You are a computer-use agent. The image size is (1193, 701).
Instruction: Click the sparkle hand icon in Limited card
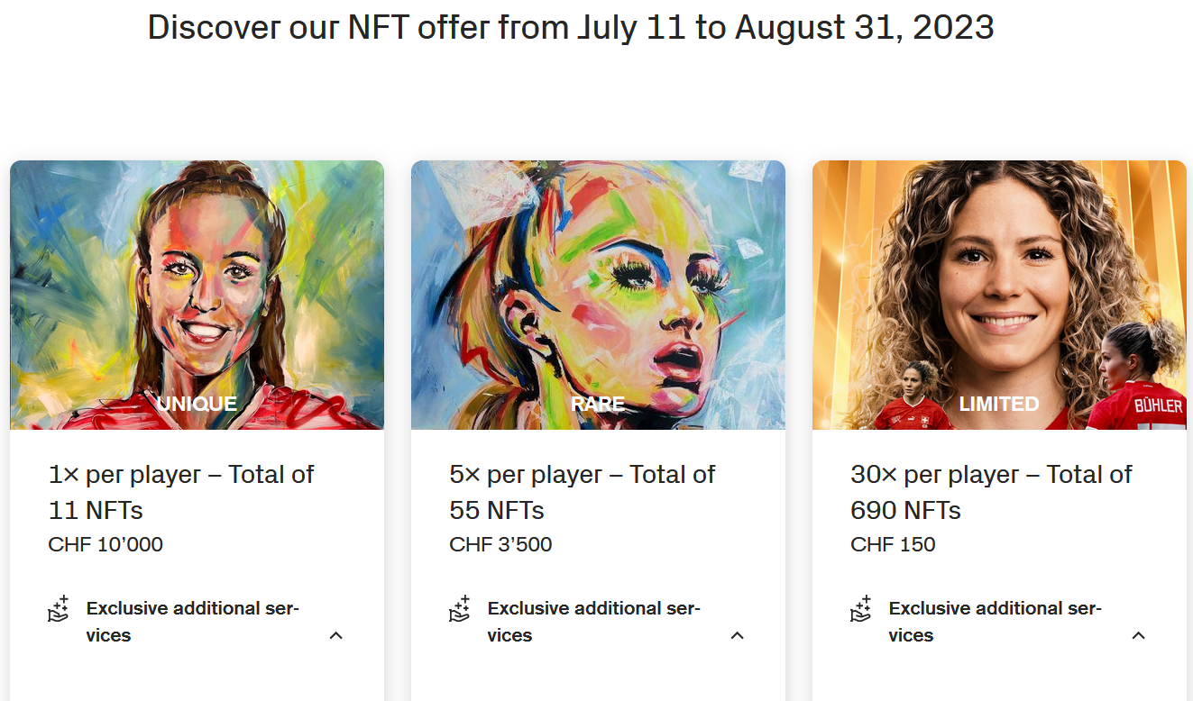pyautogui.click(x=861, y=609)
